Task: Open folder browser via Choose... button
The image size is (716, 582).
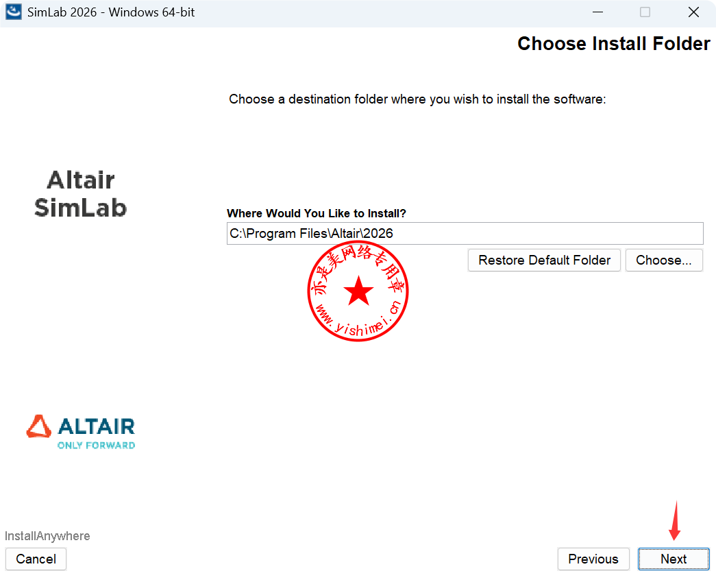Action: 663,260
